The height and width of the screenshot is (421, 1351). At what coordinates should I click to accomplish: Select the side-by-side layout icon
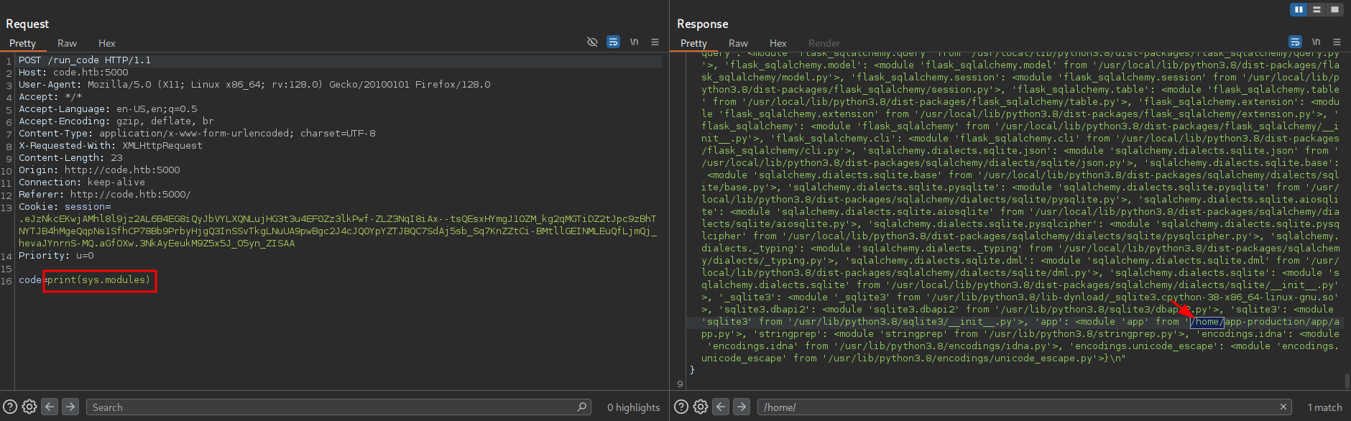pos(1299,9)
